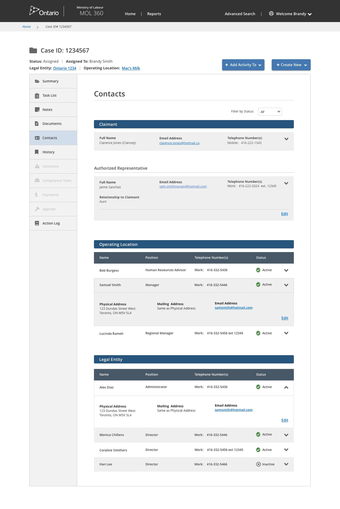Click the Ontario trillium logo
The width and height of the screenshot is (340, 509).
[x=44, y=11]
